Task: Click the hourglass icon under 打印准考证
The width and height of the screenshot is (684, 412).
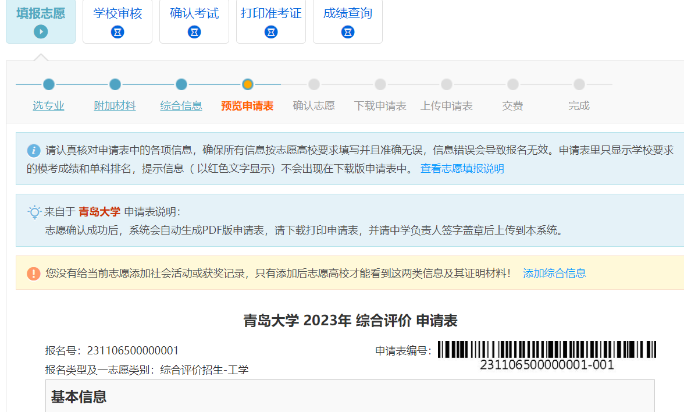Action: pos(271,32)
